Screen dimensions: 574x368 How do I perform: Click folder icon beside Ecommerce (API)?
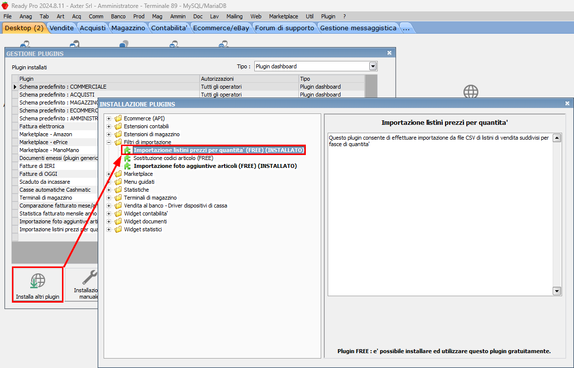click(118, 118)
